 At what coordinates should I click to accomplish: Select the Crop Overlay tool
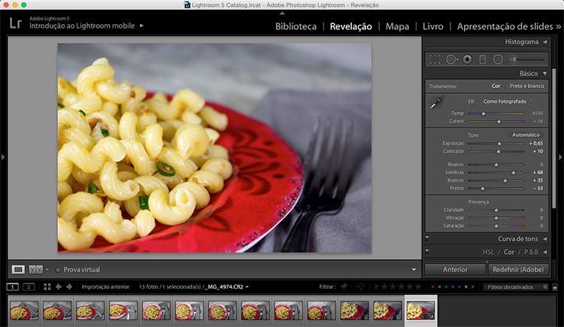coord(435,59)
